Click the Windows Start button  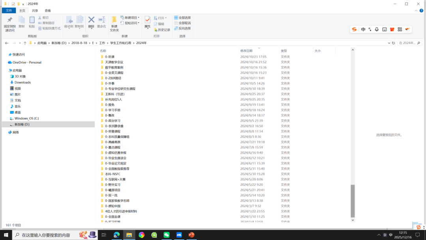point(6,235)
